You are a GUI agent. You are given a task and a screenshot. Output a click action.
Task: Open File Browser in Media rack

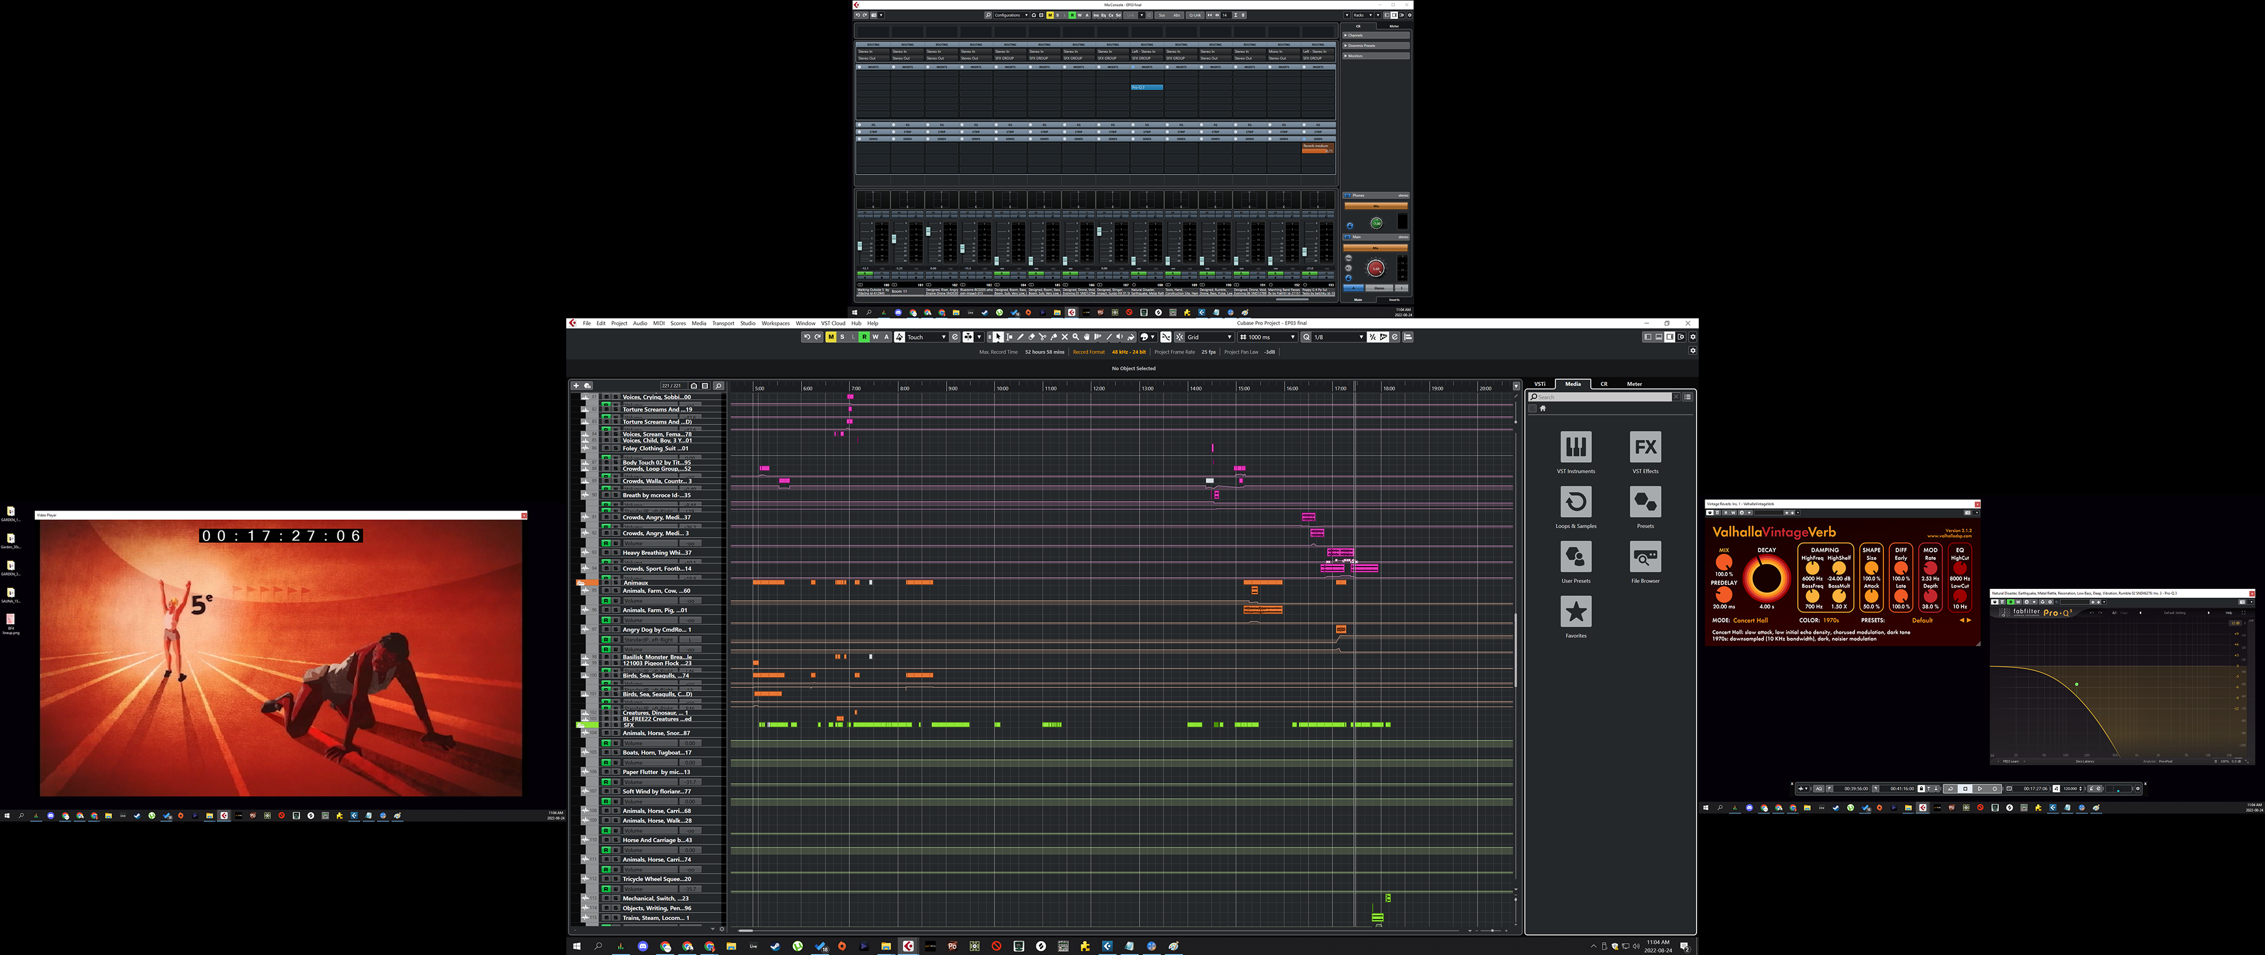tap(1645, 557)
